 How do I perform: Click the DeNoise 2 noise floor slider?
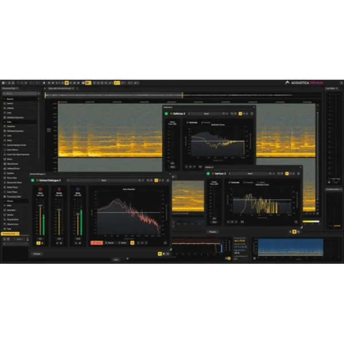click(173, 146)
